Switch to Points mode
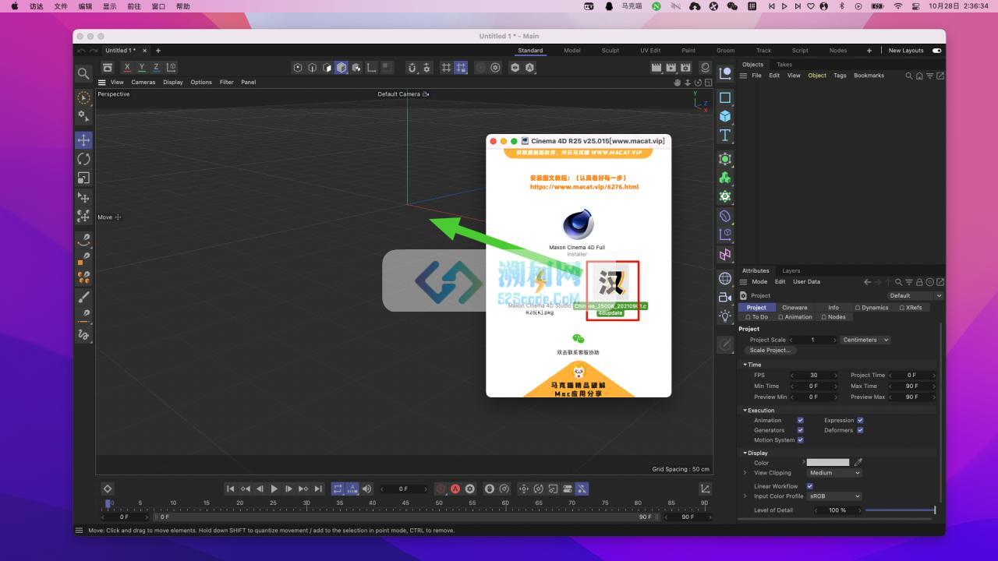This screenshot has height=561, width=998. click(298, 68)
